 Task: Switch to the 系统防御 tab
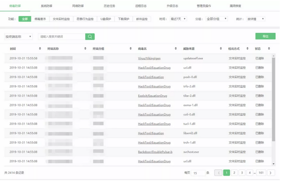coord(47,6)
